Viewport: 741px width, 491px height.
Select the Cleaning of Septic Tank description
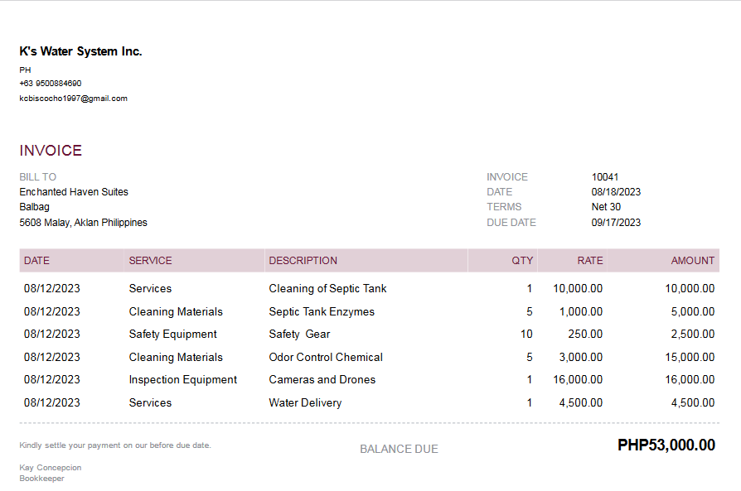(x=327, y=289)
